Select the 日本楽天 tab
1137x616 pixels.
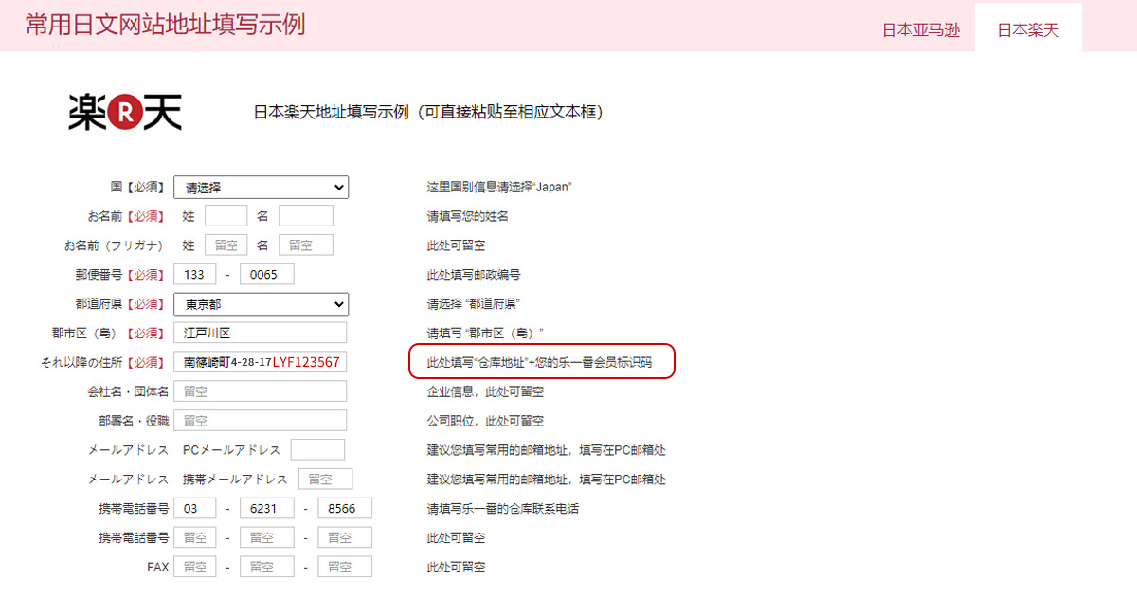click(1028, 29)
